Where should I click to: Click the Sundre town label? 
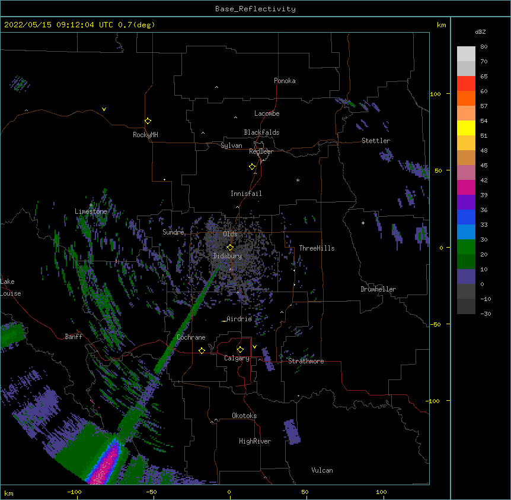pyautogui.click(x=173, y=232)
